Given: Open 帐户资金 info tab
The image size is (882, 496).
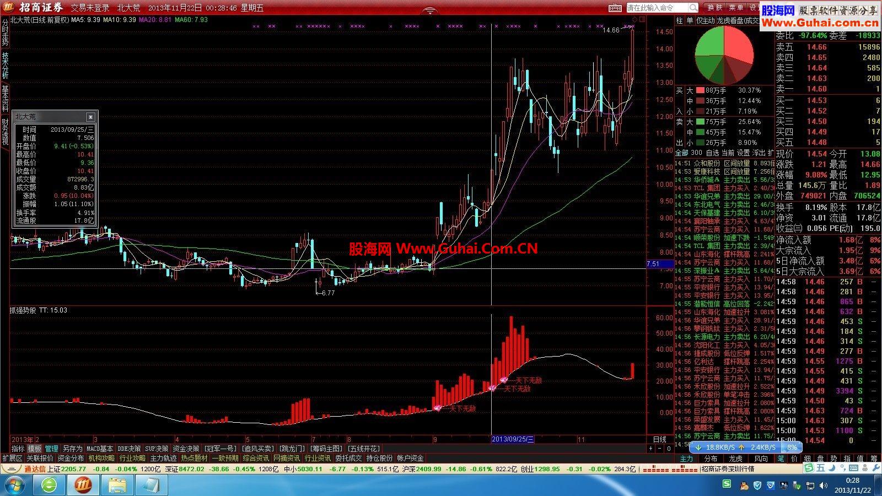Looking at the screenshot, I should [410, 459].
